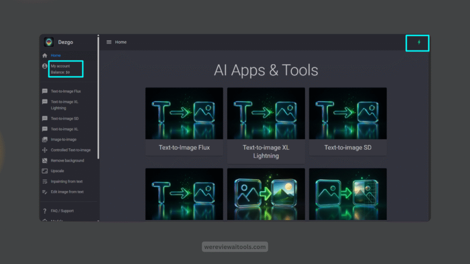The width and height of the screenshot is (470, 264).
Task: Click the Edit image from text icon
Action: point(45,192)
